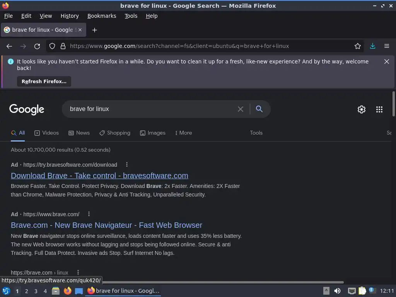
Task: Bookmark this page with star icon
Action: [x=357, y=46]
